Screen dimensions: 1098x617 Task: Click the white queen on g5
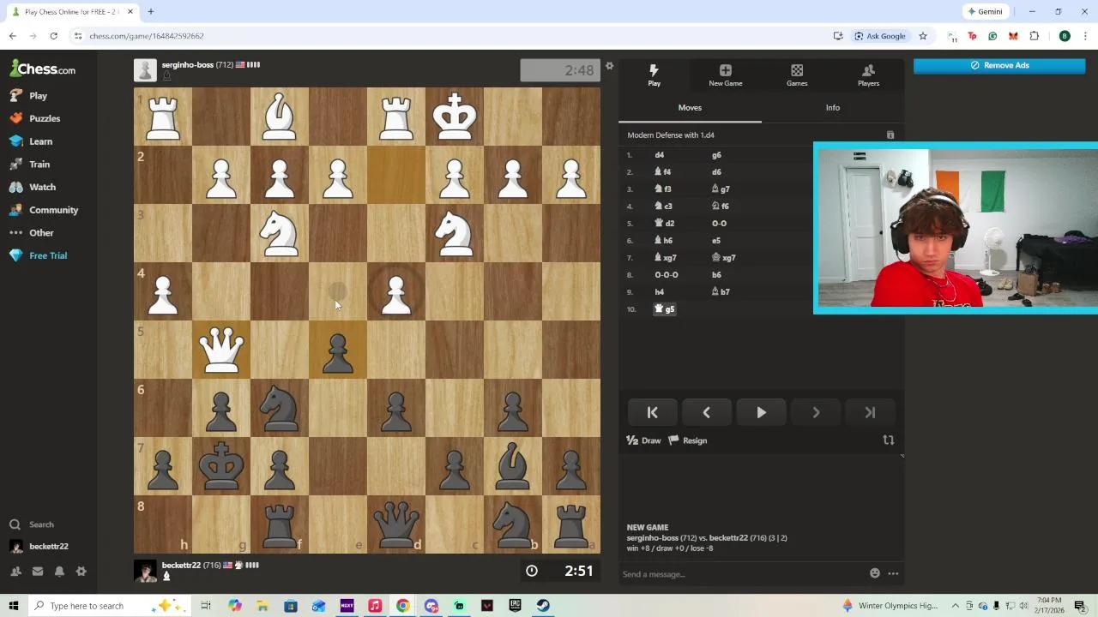click(221, 350)
